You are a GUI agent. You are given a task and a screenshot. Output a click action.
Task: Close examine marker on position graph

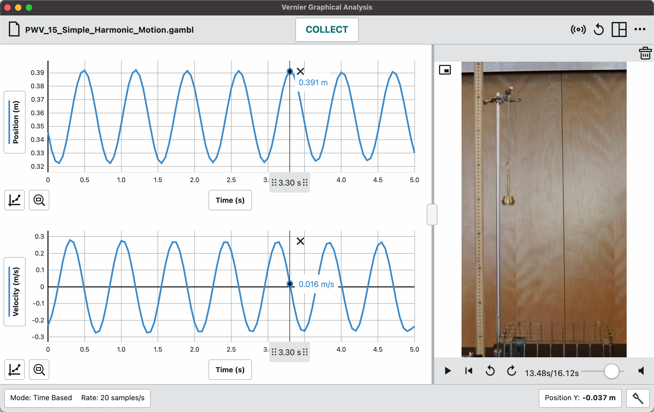tap(300, 71)
